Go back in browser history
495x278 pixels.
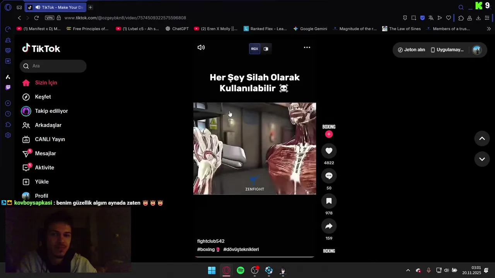(19, 18)
